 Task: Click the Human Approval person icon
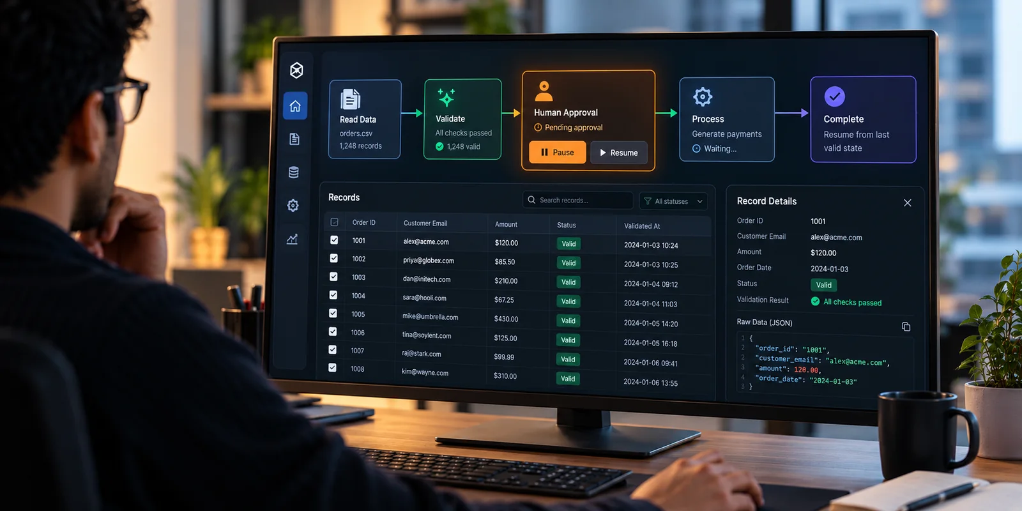[544, 91]
